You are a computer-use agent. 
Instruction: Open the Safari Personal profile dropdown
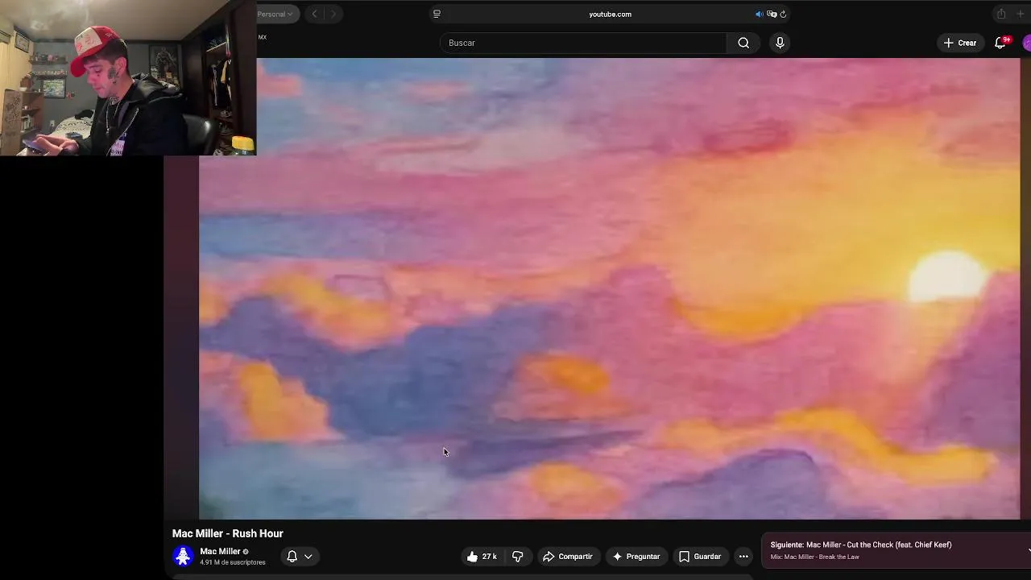pyautogui.click(x=277, y=14)
